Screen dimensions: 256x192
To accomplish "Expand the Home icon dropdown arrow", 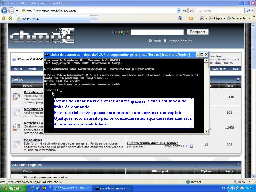I will (x=185, y=18).
